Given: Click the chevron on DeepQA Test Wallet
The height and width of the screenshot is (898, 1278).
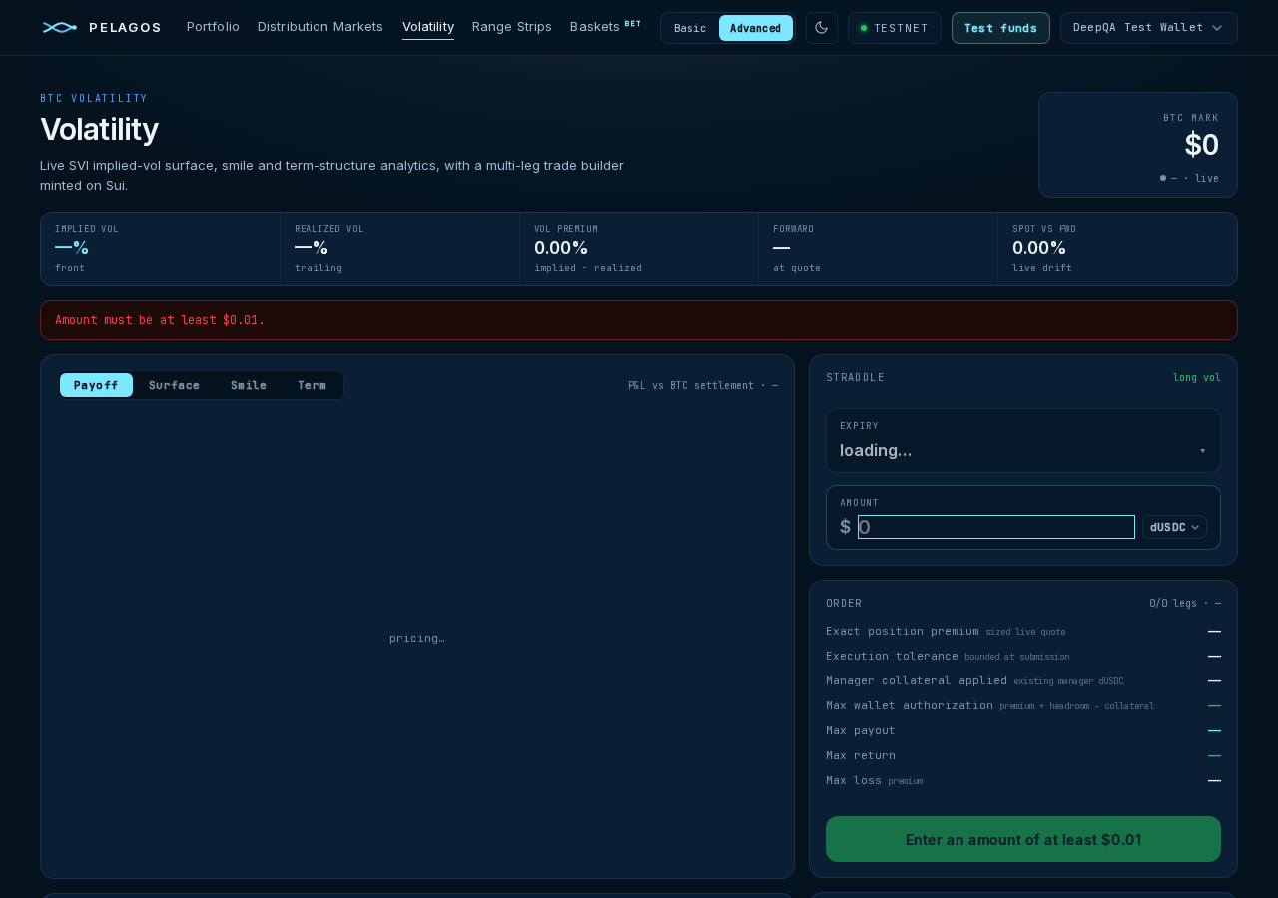Looking at the screenshot, I should 1217,28.
